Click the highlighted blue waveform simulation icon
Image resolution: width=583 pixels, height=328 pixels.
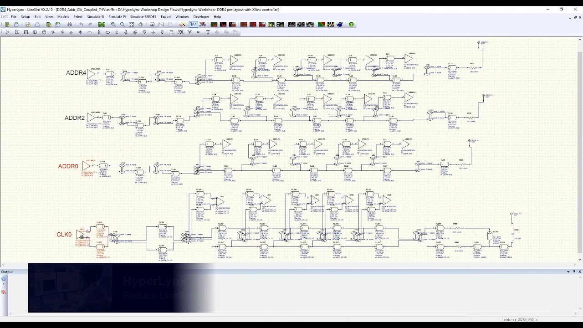194,24
